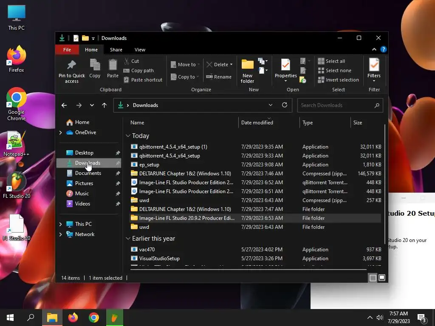Open Explorer help question mark icon
Viewport: 435px width, 326px height.
pyautogui.click(x=384, y=49)
